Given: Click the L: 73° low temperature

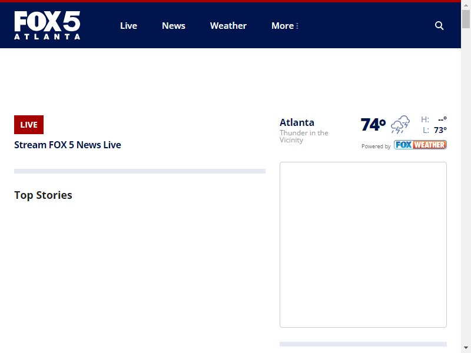Looking at the screenshot, I should (x=434, y=130).
